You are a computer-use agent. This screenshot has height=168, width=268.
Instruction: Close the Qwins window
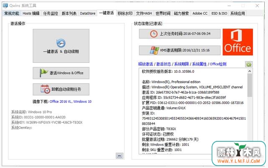coord(257,6)
